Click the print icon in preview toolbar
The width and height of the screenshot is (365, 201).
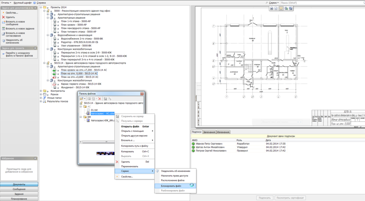click(x=272, y=8)
